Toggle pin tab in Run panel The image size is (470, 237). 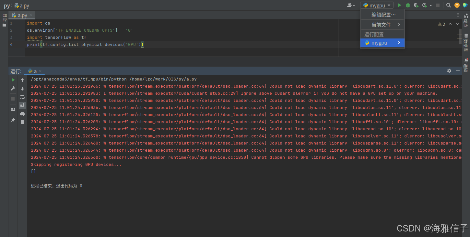coord(13,120)
